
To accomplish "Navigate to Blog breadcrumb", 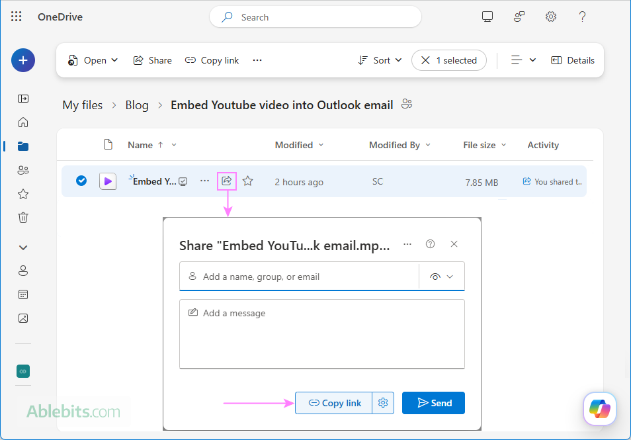I will point(137,105).
